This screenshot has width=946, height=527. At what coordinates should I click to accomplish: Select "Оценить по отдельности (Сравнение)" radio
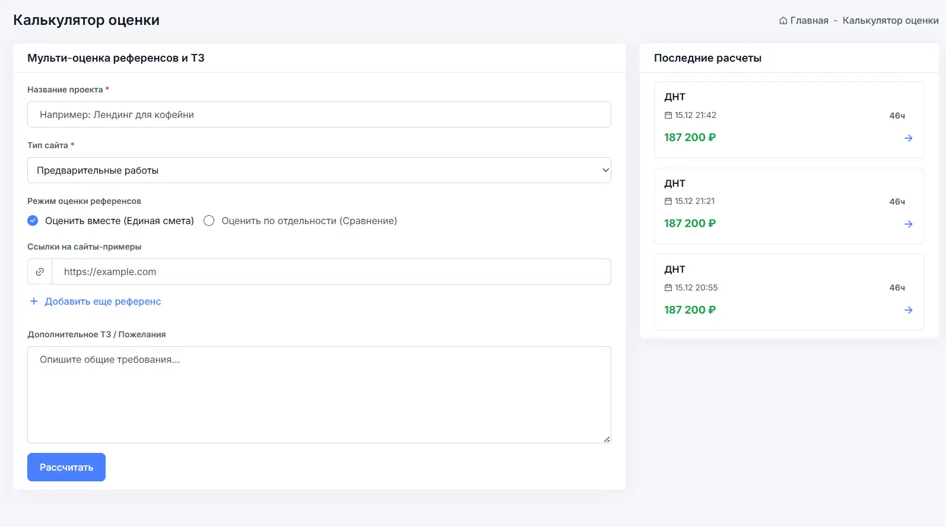tap(209, 221)
